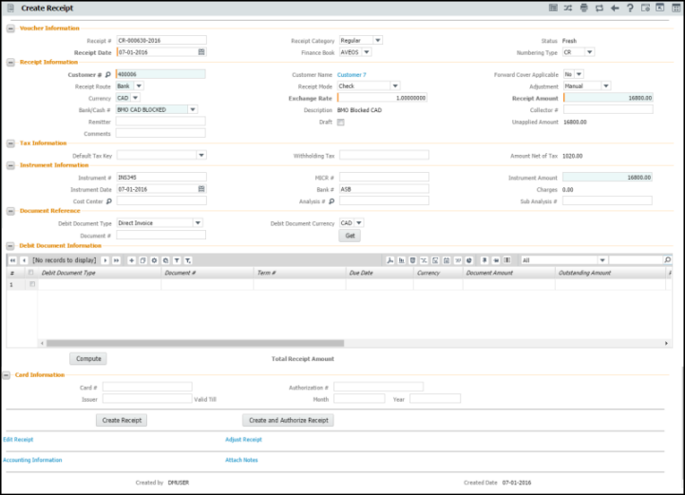Image resolution: width=685 pixels, height=495 pixels.
Task: Click the column chooser icon in grid toolbar
Action: tap(506, 260)
